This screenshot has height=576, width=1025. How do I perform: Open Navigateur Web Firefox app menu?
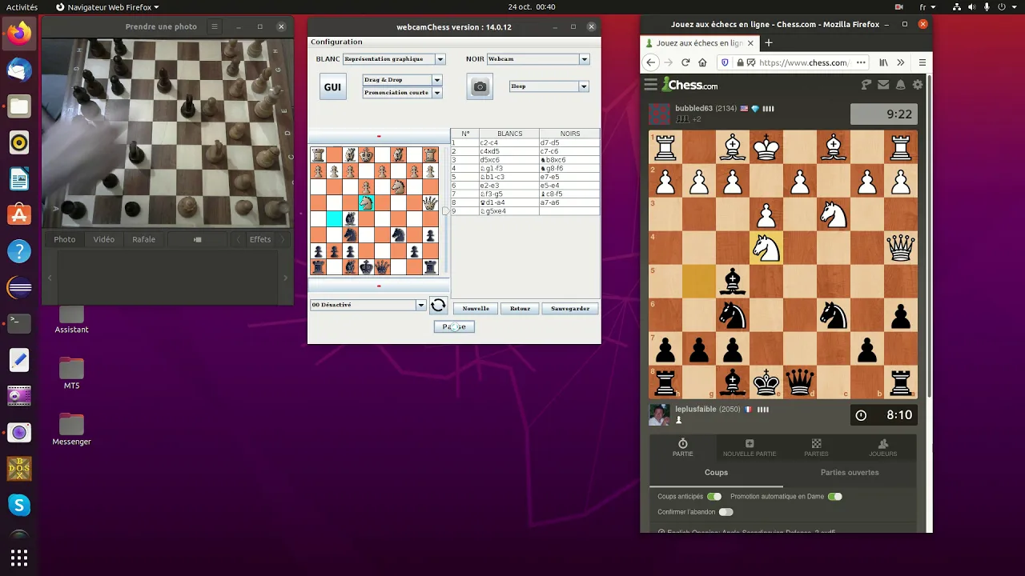pos(107,7)
